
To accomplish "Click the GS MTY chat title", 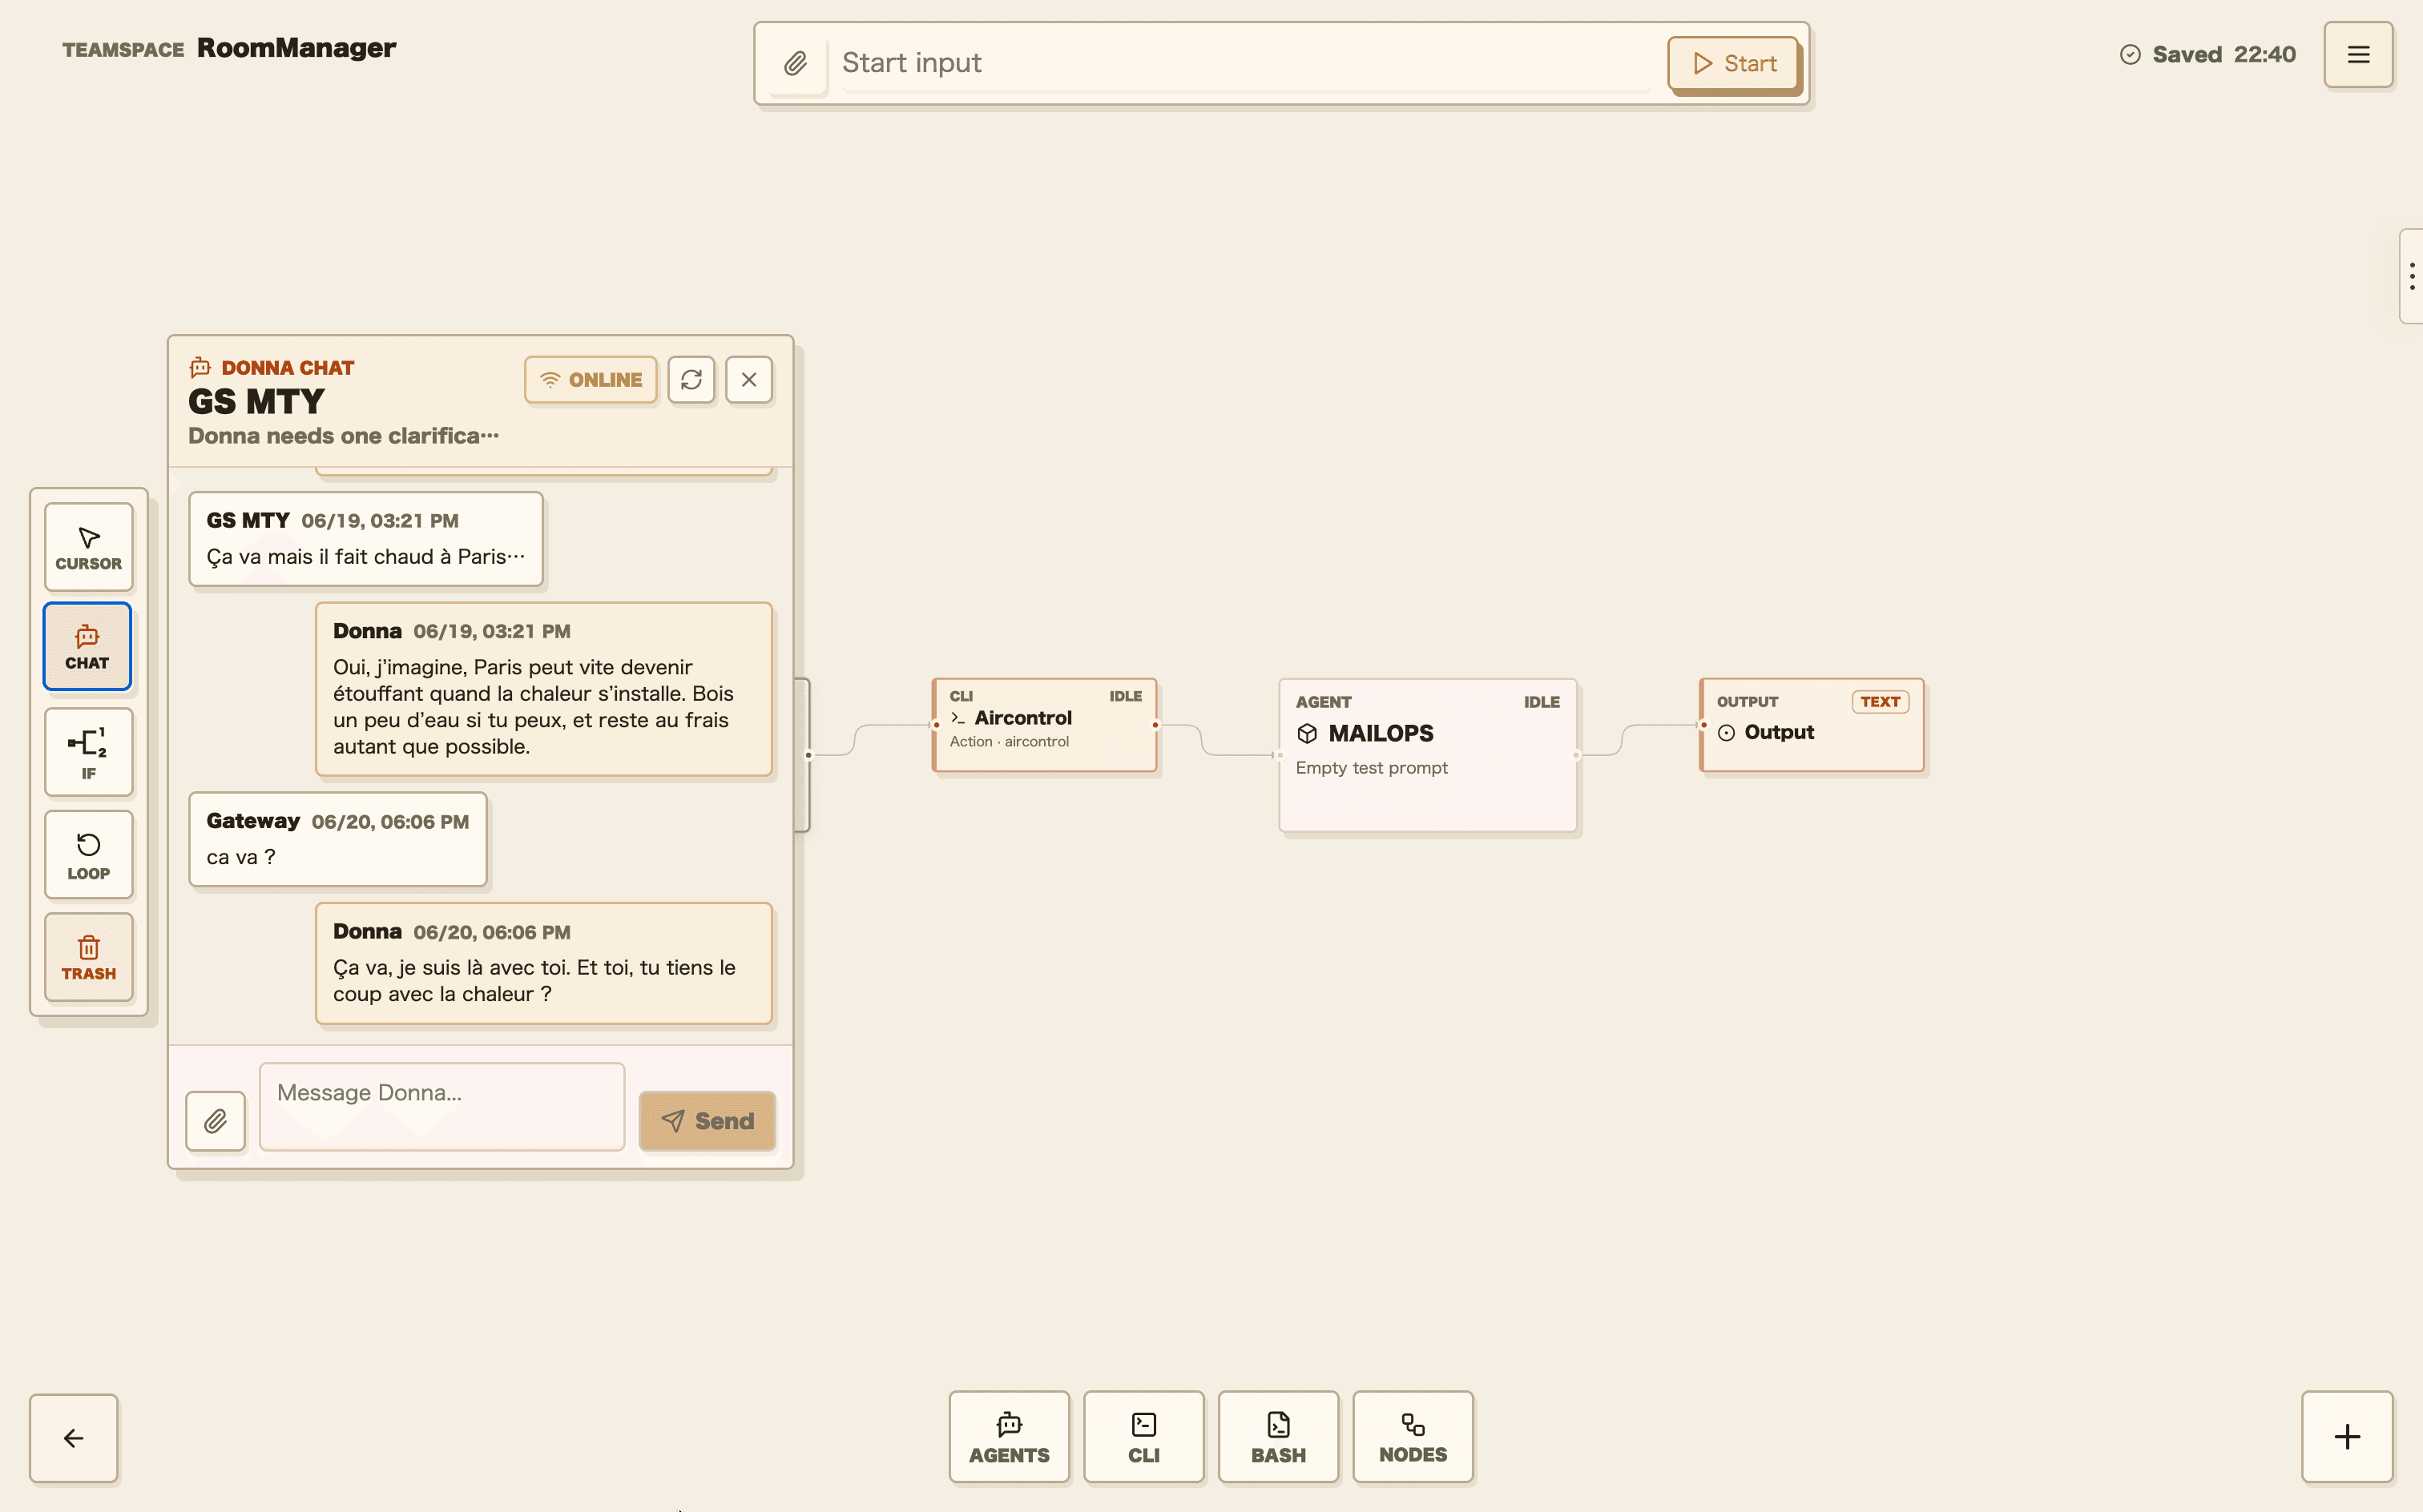I will point(256,402).
